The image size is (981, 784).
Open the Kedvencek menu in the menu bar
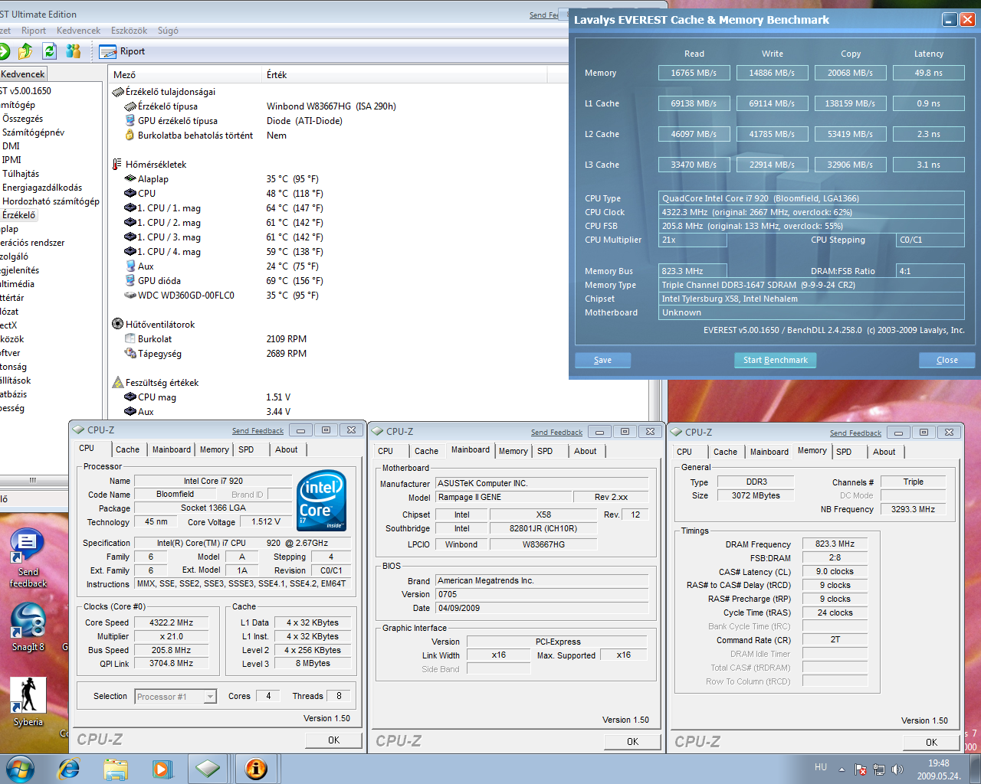coord(78,31)
